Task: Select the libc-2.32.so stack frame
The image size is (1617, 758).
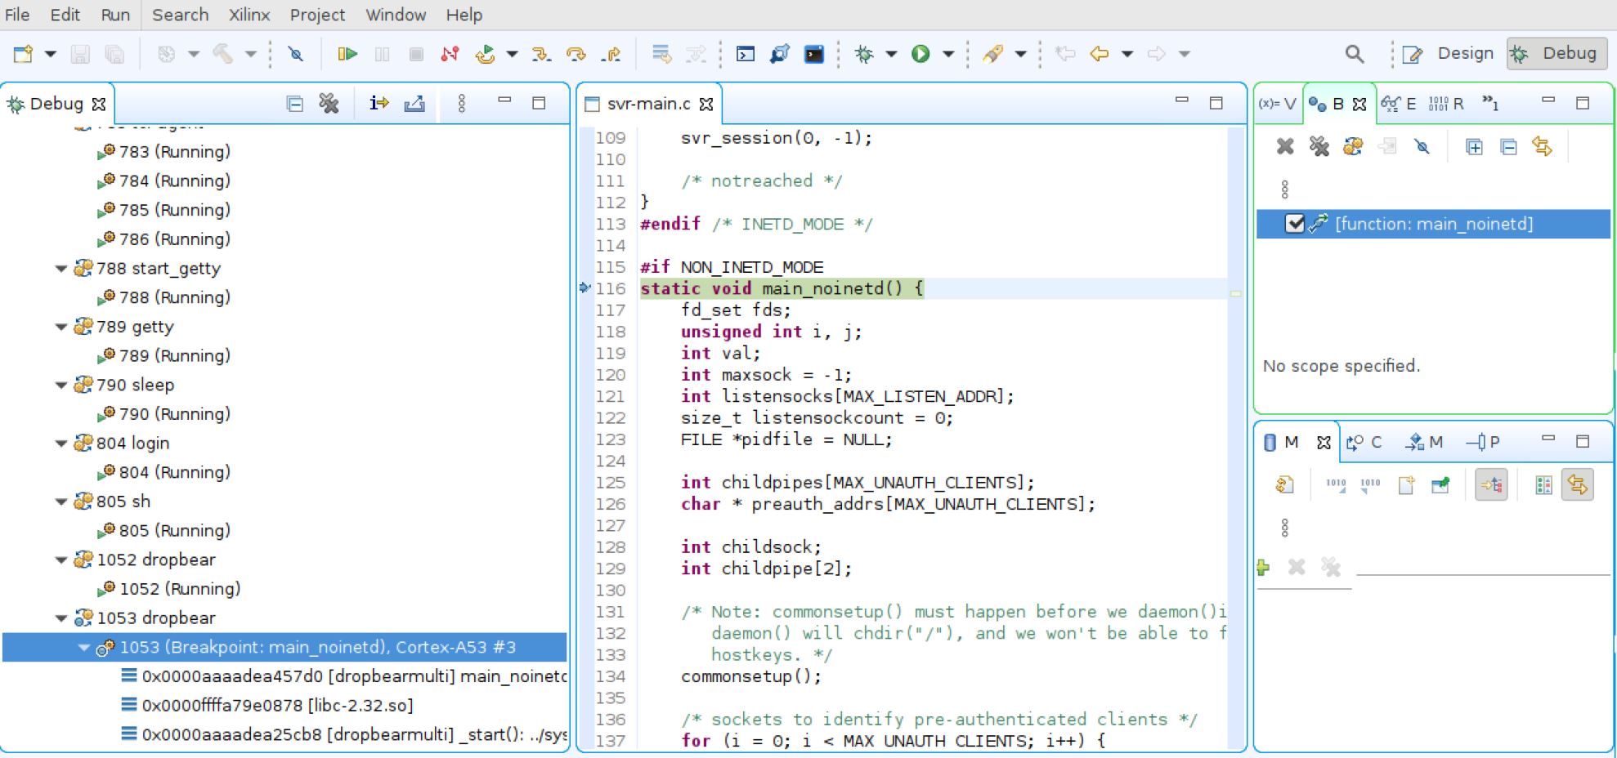Action: point(267,706)
